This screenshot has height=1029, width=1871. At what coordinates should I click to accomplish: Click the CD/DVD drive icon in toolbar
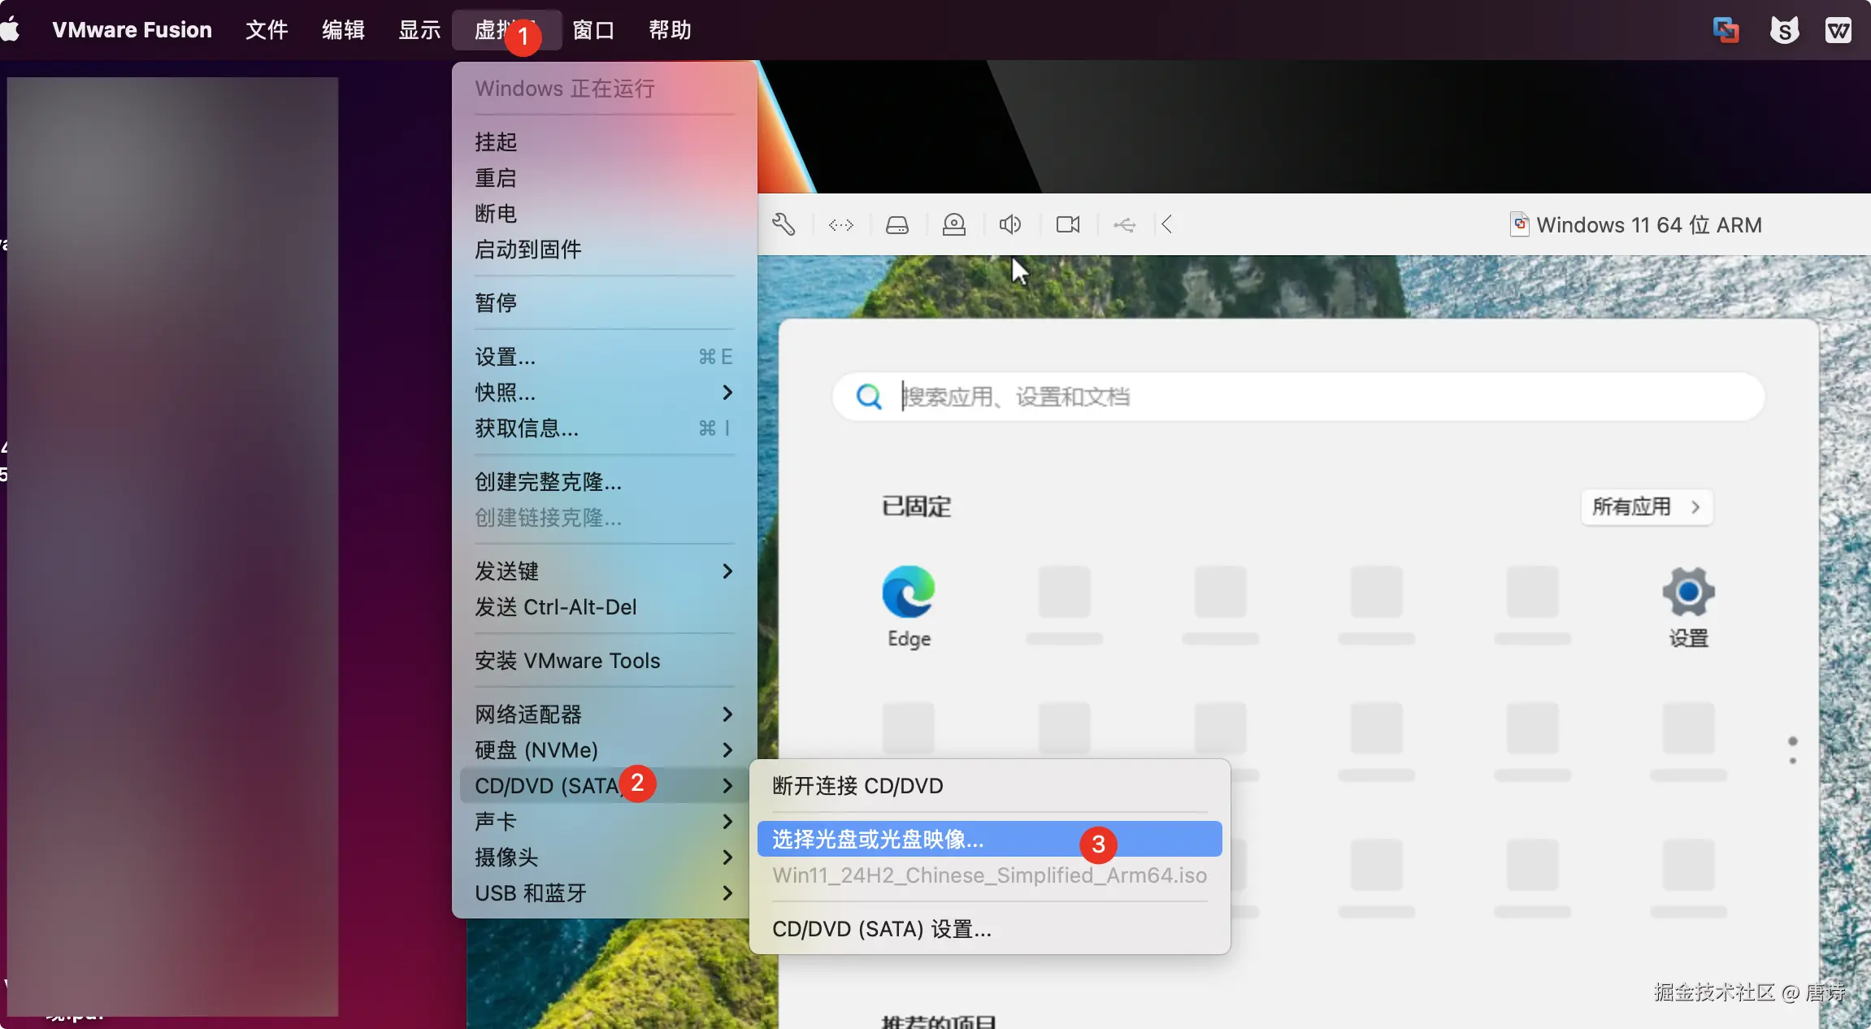954,224
